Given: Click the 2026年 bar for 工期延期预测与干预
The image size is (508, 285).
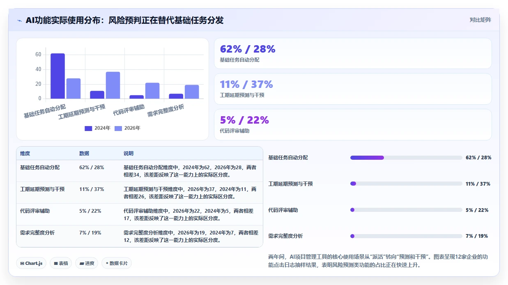Looking at the screenshot, I should (113, 85).
